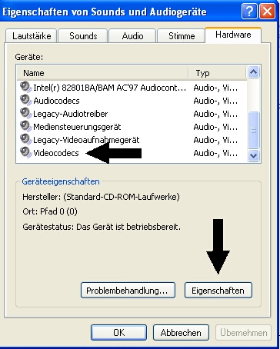Open device Eigenschaften button
The image size is (280, 349).
(218, 291)
